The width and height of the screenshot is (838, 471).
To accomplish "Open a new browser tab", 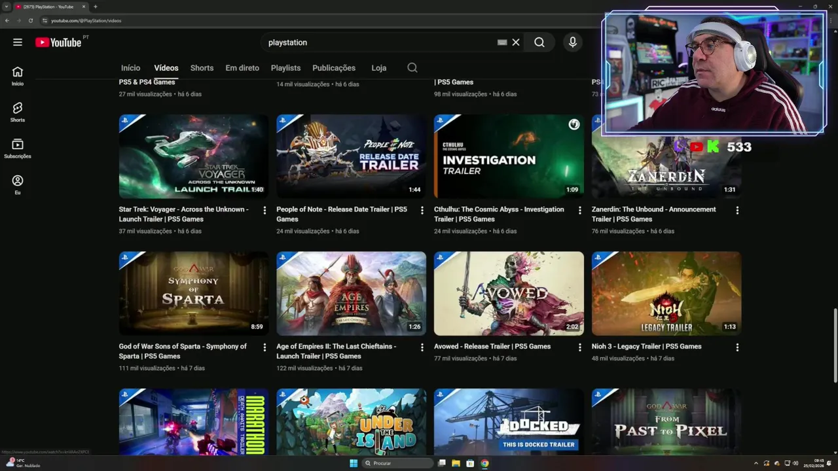I will click(x=96, y=7).
